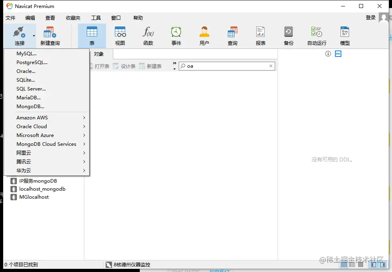The width and height of the screenshot is (392, 272).
Task: Clear the search box with the X
Action: [x=271, y=66]
